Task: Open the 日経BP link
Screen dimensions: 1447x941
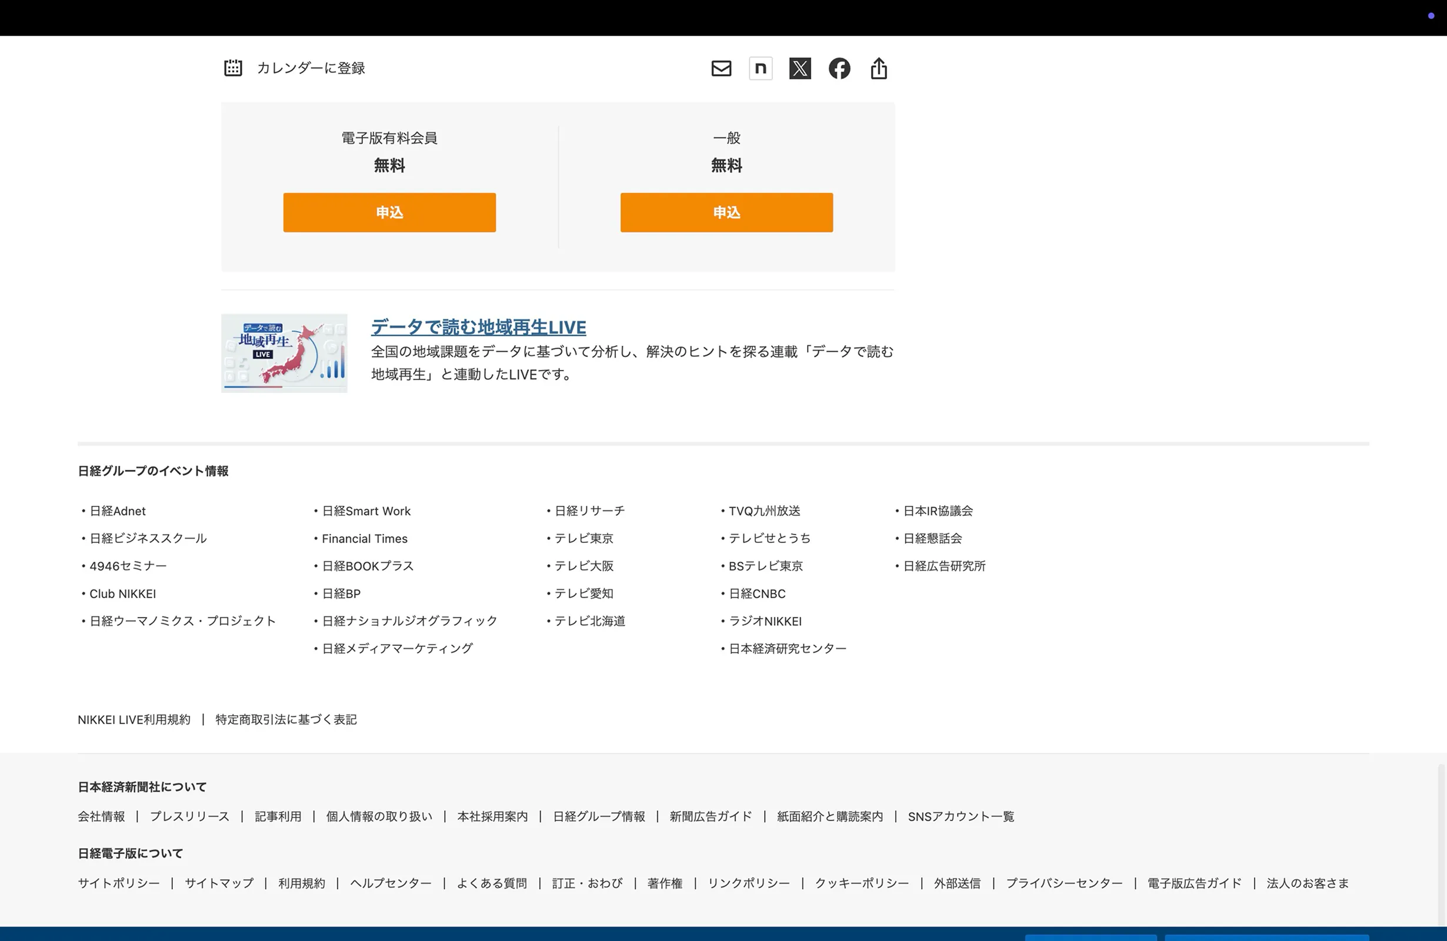Action: click(x=341, y=594)
